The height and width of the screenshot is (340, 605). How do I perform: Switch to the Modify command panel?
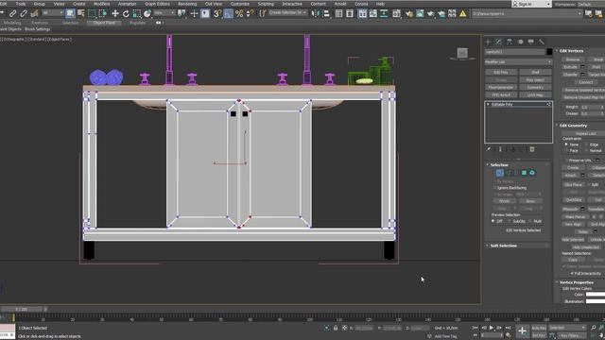(498, 42)
